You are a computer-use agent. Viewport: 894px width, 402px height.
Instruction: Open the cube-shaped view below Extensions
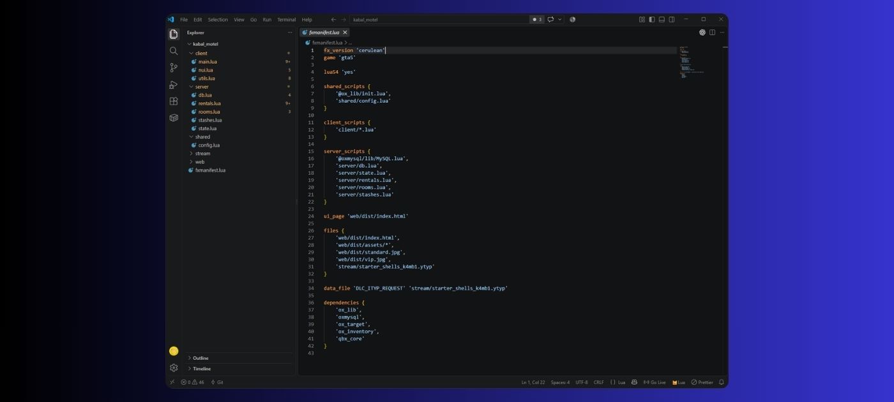(174, 117)
